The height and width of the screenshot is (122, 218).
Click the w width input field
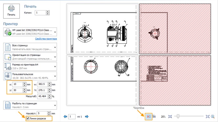(x=42, y=84)
